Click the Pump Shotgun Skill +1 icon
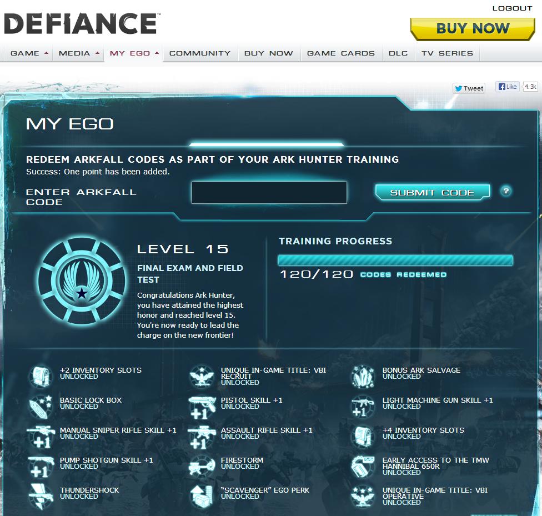The height and width of the screenshot is (516, 542). click(x=41, y=467)
